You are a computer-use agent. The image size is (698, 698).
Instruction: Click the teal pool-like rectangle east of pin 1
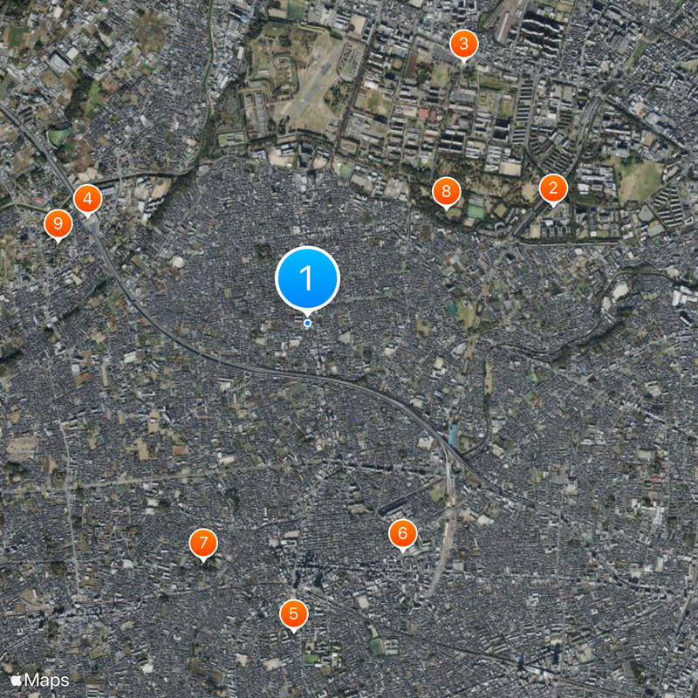coord(451,308)
